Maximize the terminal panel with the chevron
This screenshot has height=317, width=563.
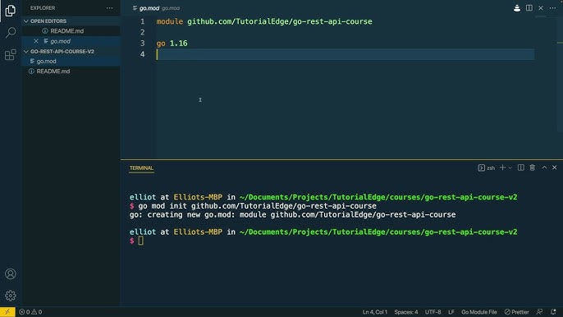[x=544, y=168]
